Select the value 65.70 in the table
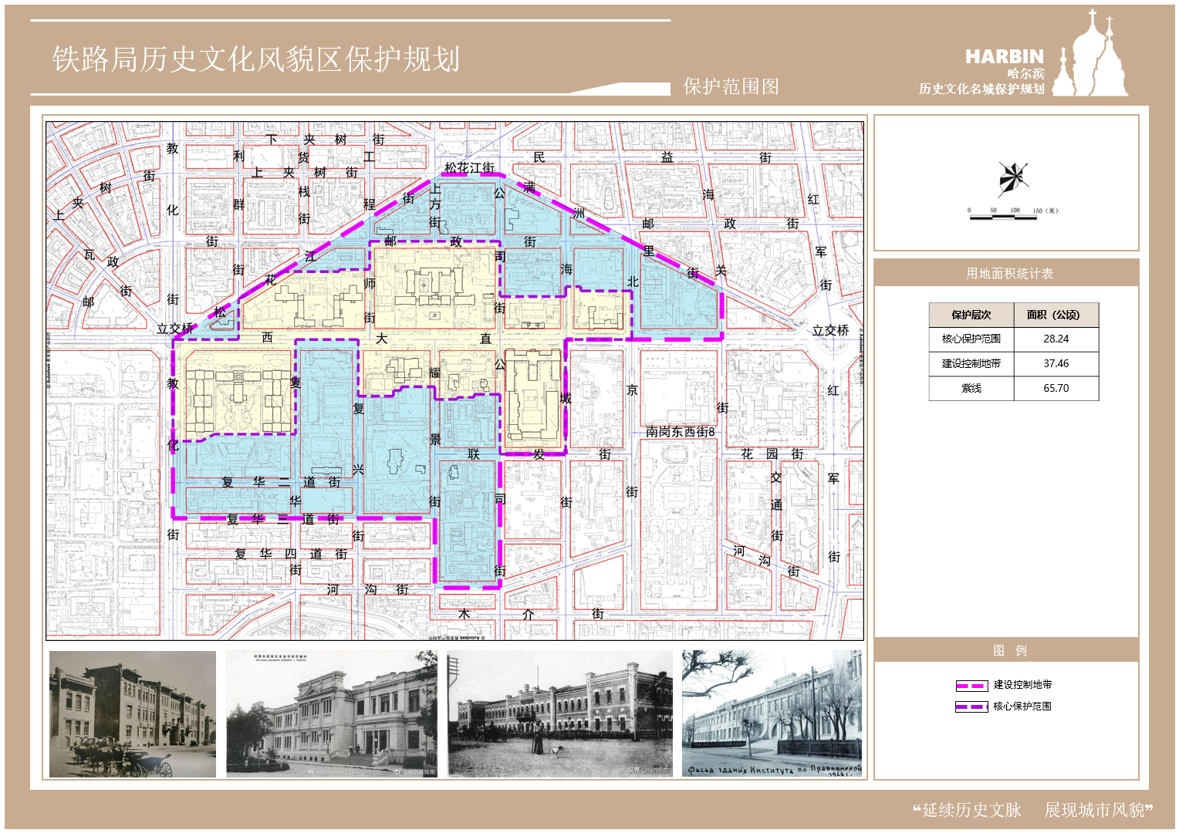Viewport: 1179px width, 833px height. [1056, 388]
